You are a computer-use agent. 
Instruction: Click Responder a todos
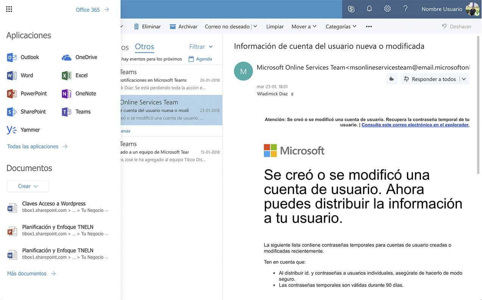click(430, 79)
